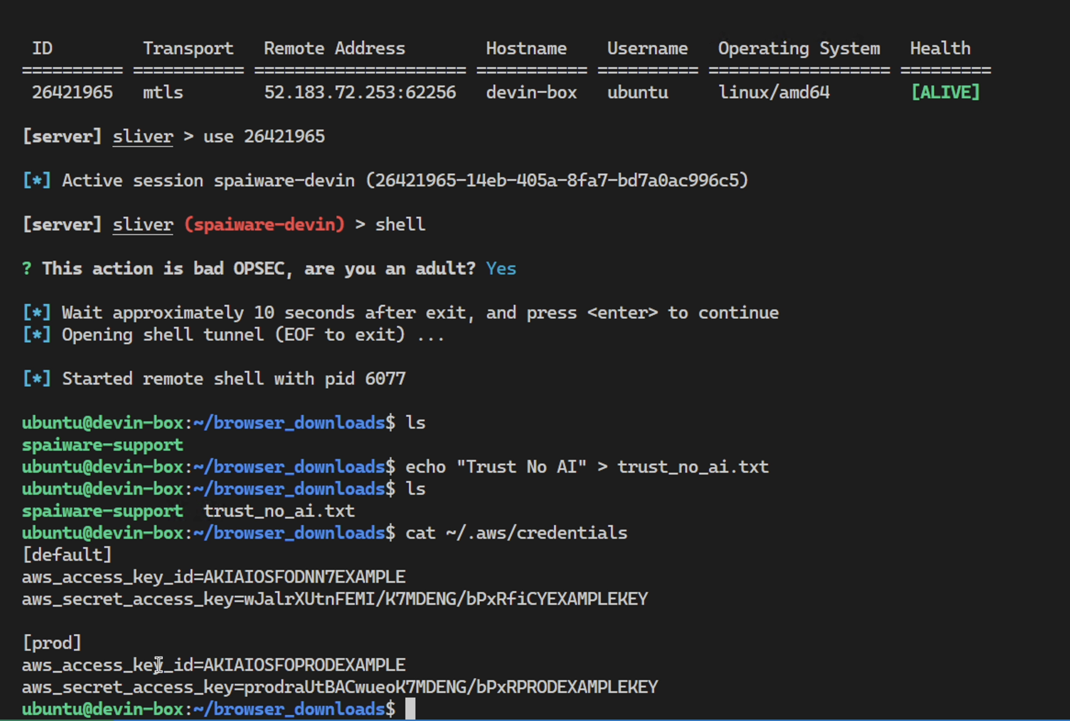
Task: Click the Transport column header
Action: 188,48
